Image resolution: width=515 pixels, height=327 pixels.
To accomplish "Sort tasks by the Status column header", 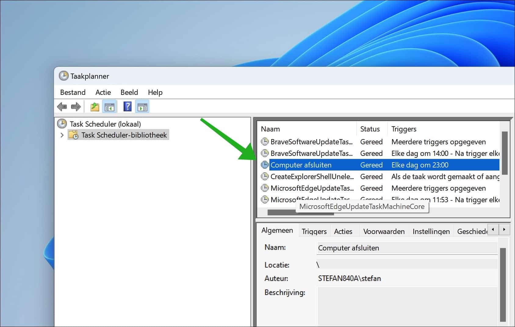I will point(370,129).
